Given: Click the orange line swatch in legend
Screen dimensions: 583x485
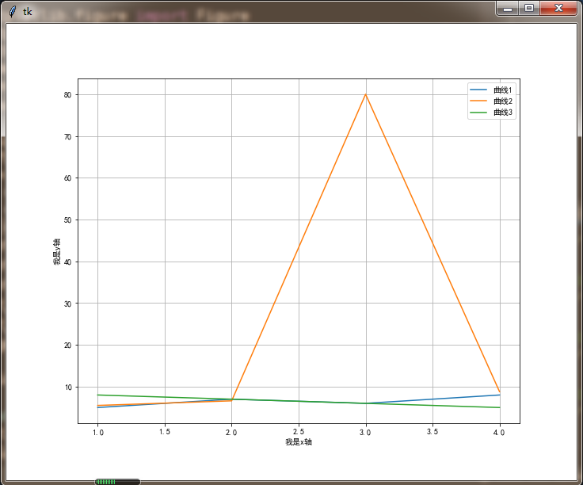Looking at the screenshot, I should tap(478, 101).
